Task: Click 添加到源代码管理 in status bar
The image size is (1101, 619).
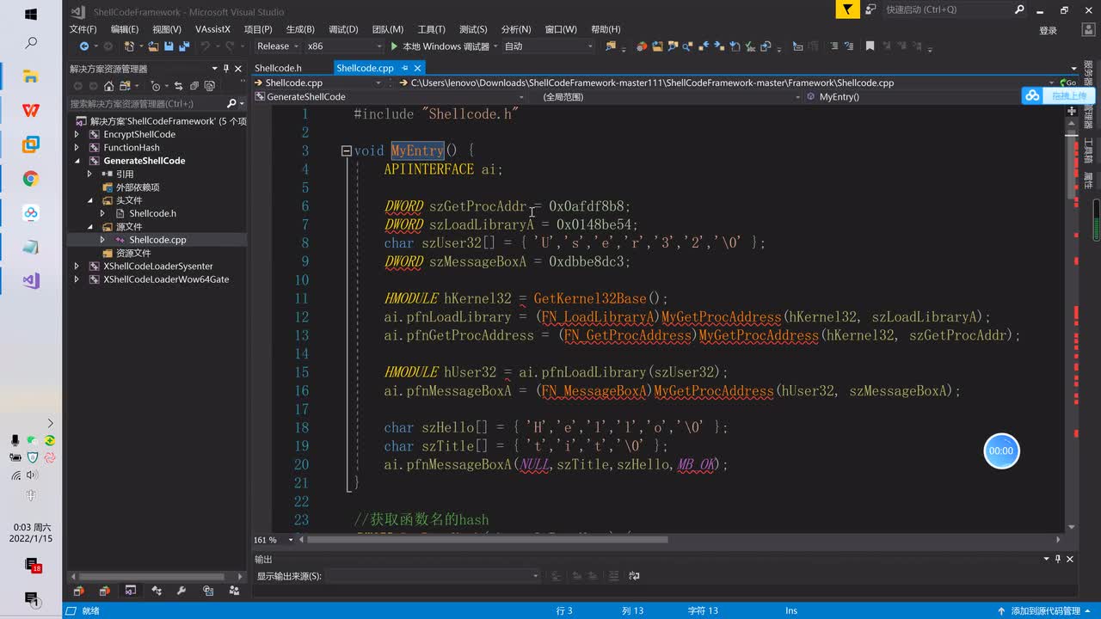Action: pyautogui.click(x=1045, y=611)
